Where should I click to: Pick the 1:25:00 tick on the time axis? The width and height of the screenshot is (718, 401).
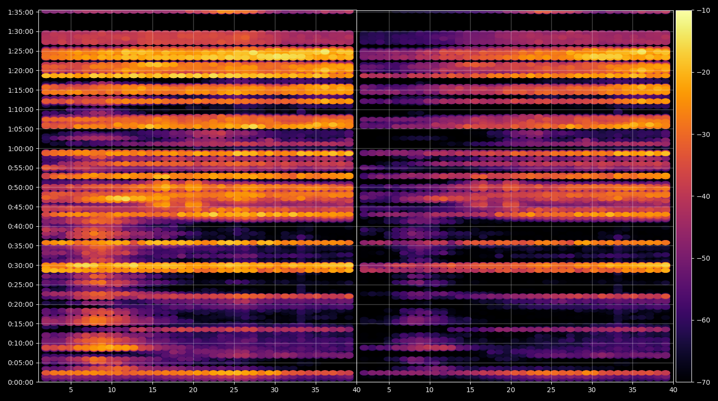pos(21,51)
